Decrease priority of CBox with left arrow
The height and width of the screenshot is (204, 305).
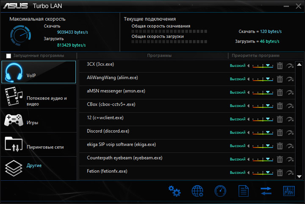click(x=248, y=106)
